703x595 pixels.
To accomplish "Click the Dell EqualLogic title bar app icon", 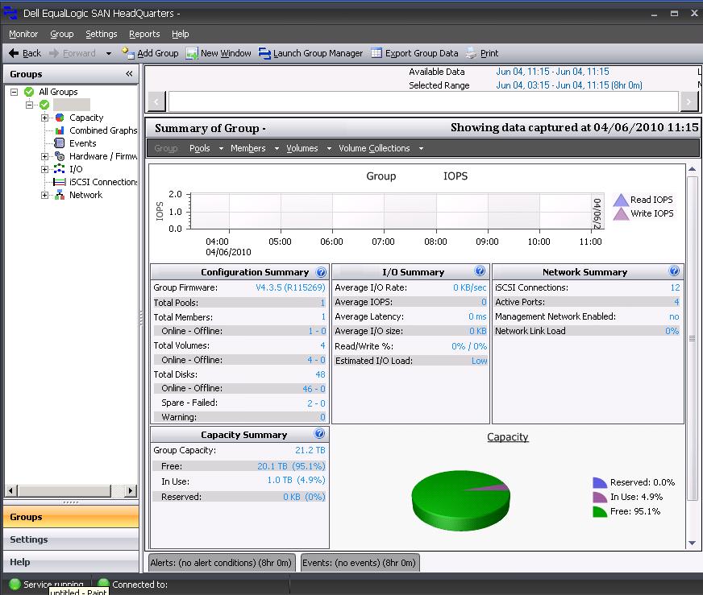I will (10, 14).
